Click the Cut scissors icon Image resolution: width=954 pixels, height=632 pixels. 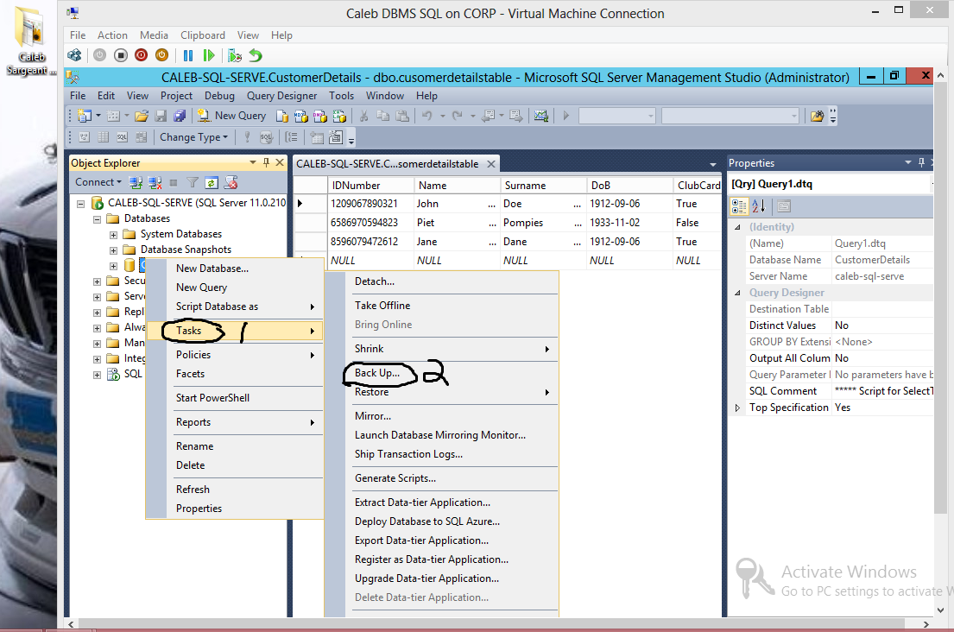pyautogui.click(x=363, y=116)
